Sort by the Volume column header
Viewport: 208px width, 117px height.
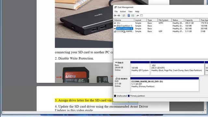(x=123, y=20)
